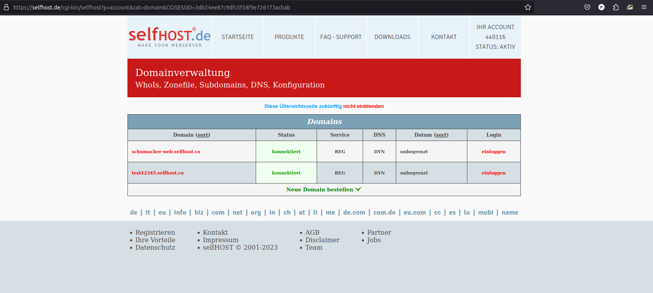Screen dimensions: 653x293
Task: Click the site security padlock icon
Action: 6,7
